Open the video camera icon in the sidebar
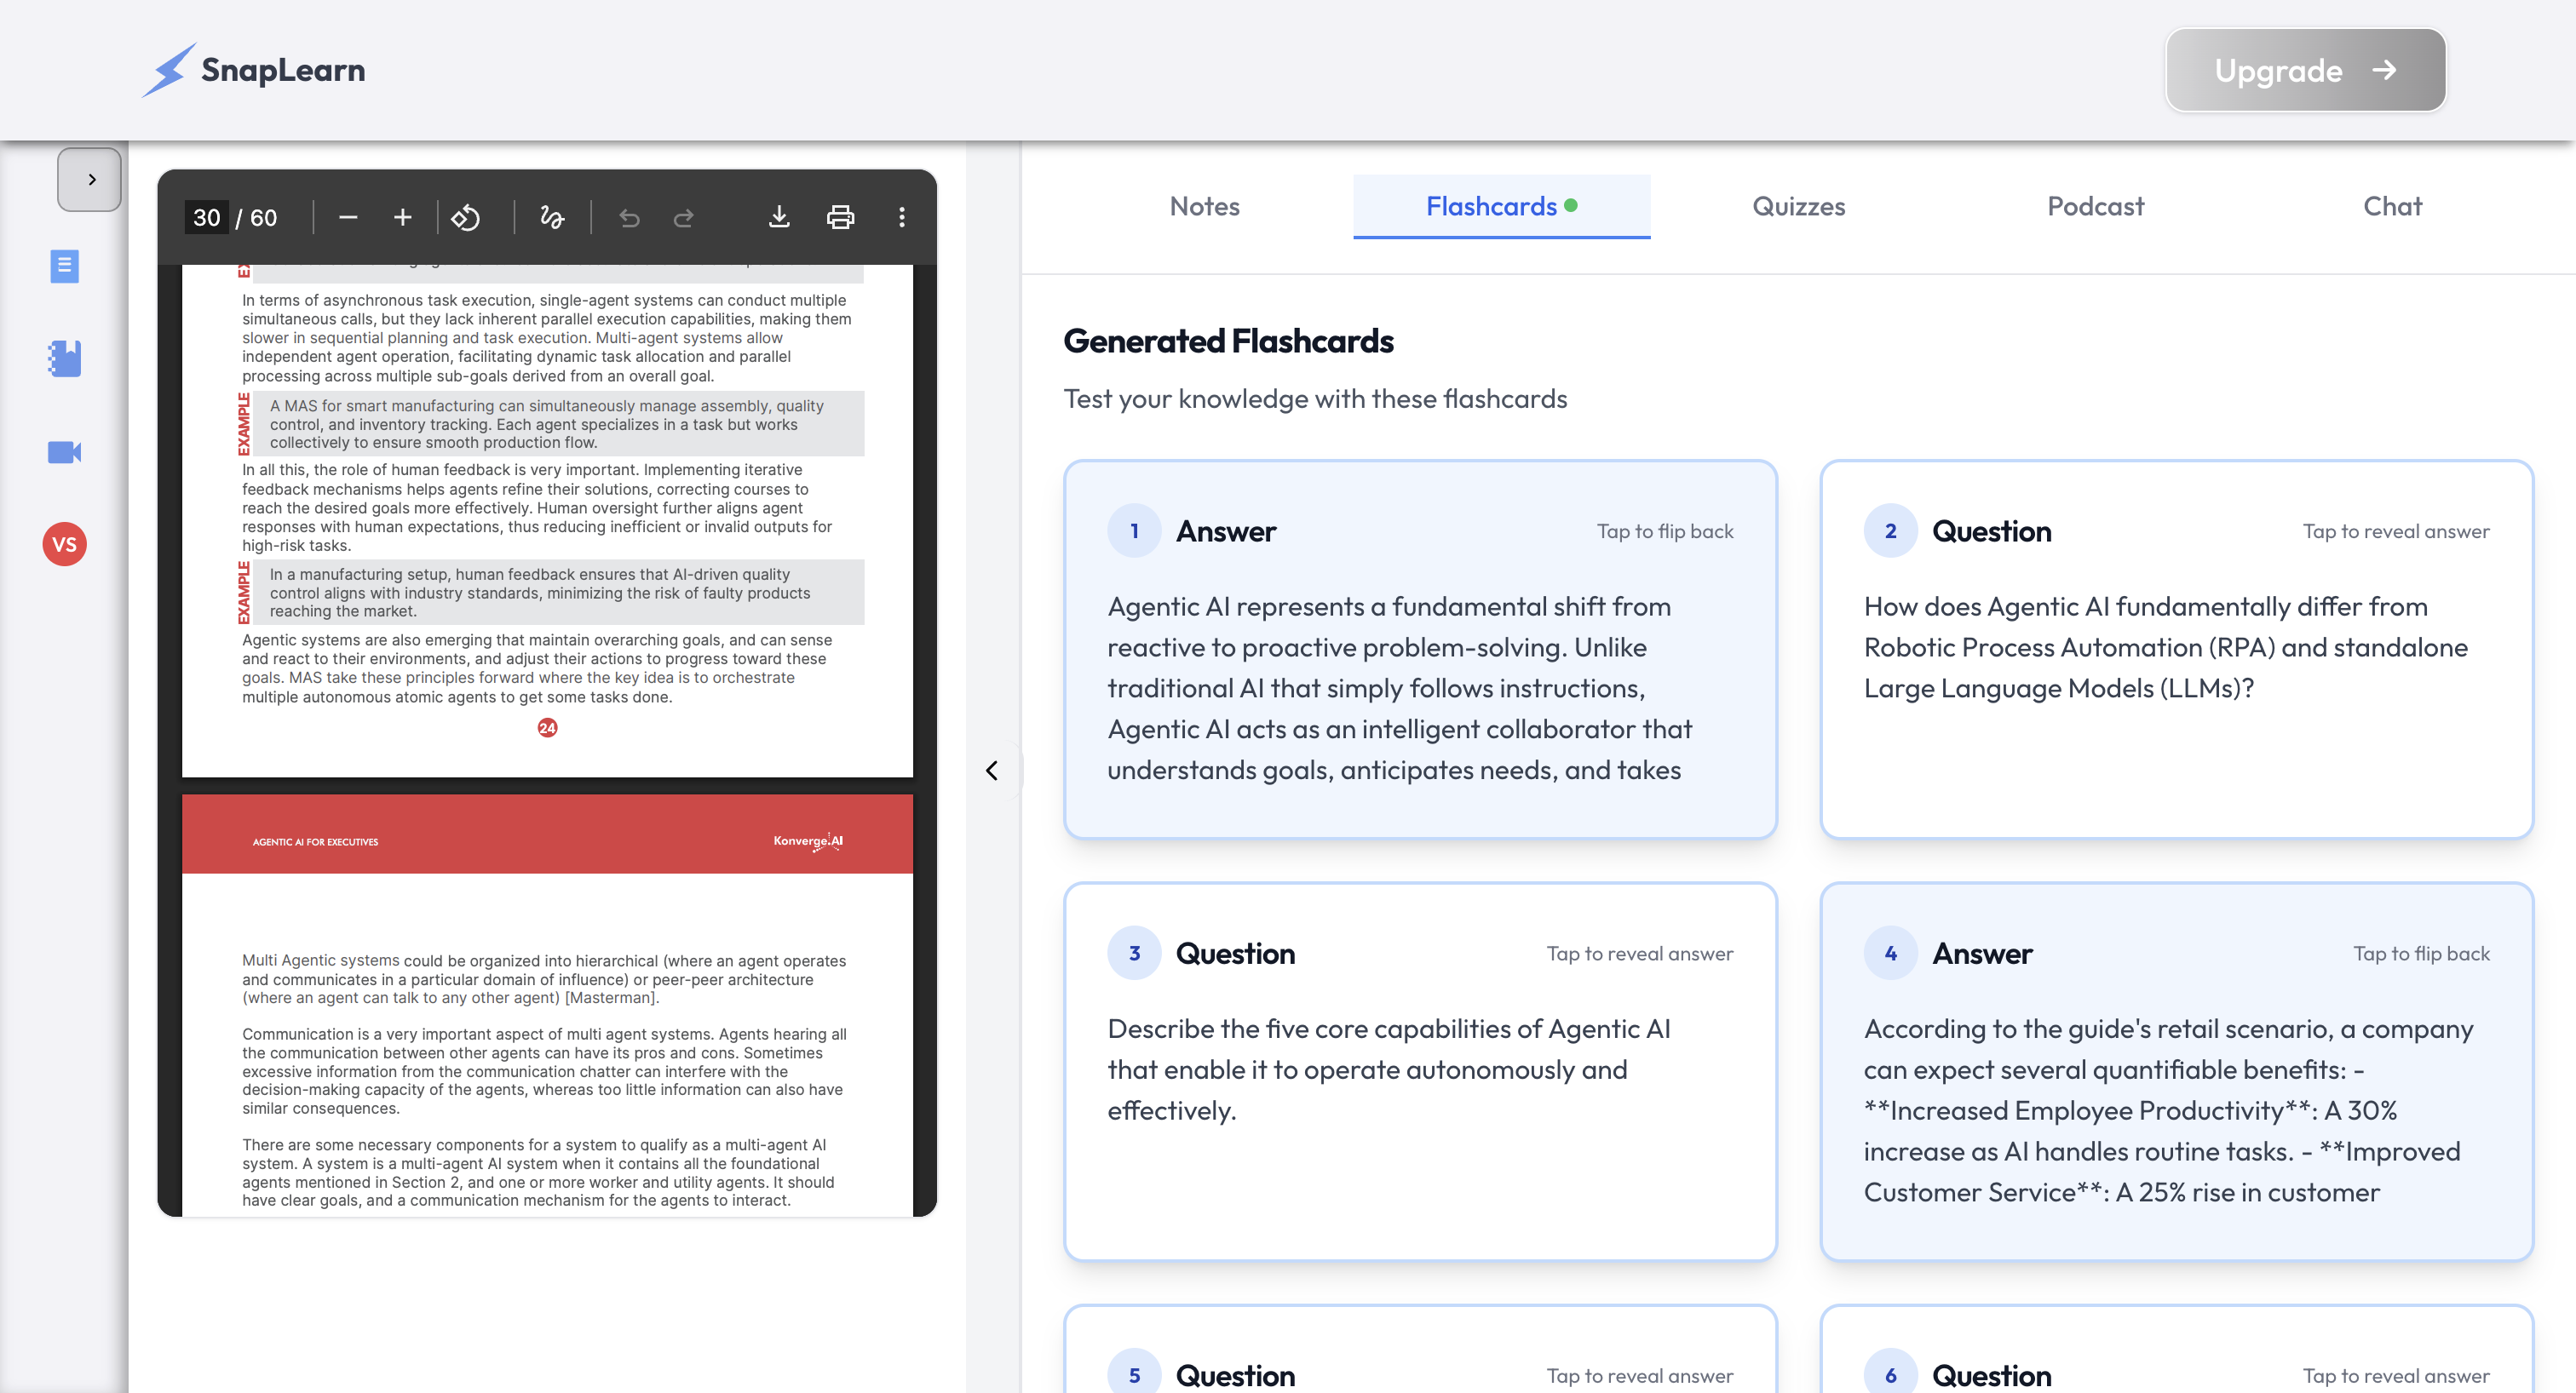This screenshot has width=2576, height=1393. (x=64, y=453)
